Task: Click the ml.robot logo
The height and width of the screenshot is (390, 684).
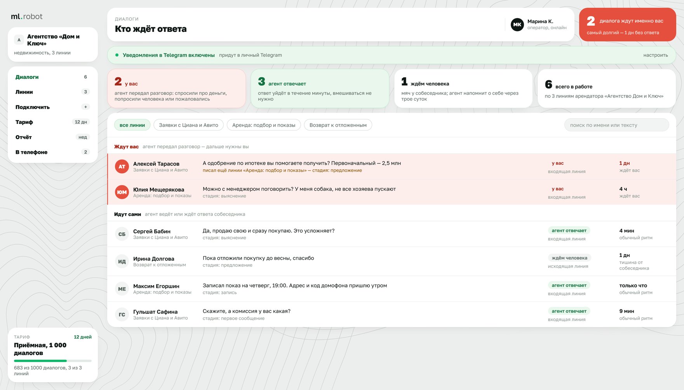Action: coord(26,16)
